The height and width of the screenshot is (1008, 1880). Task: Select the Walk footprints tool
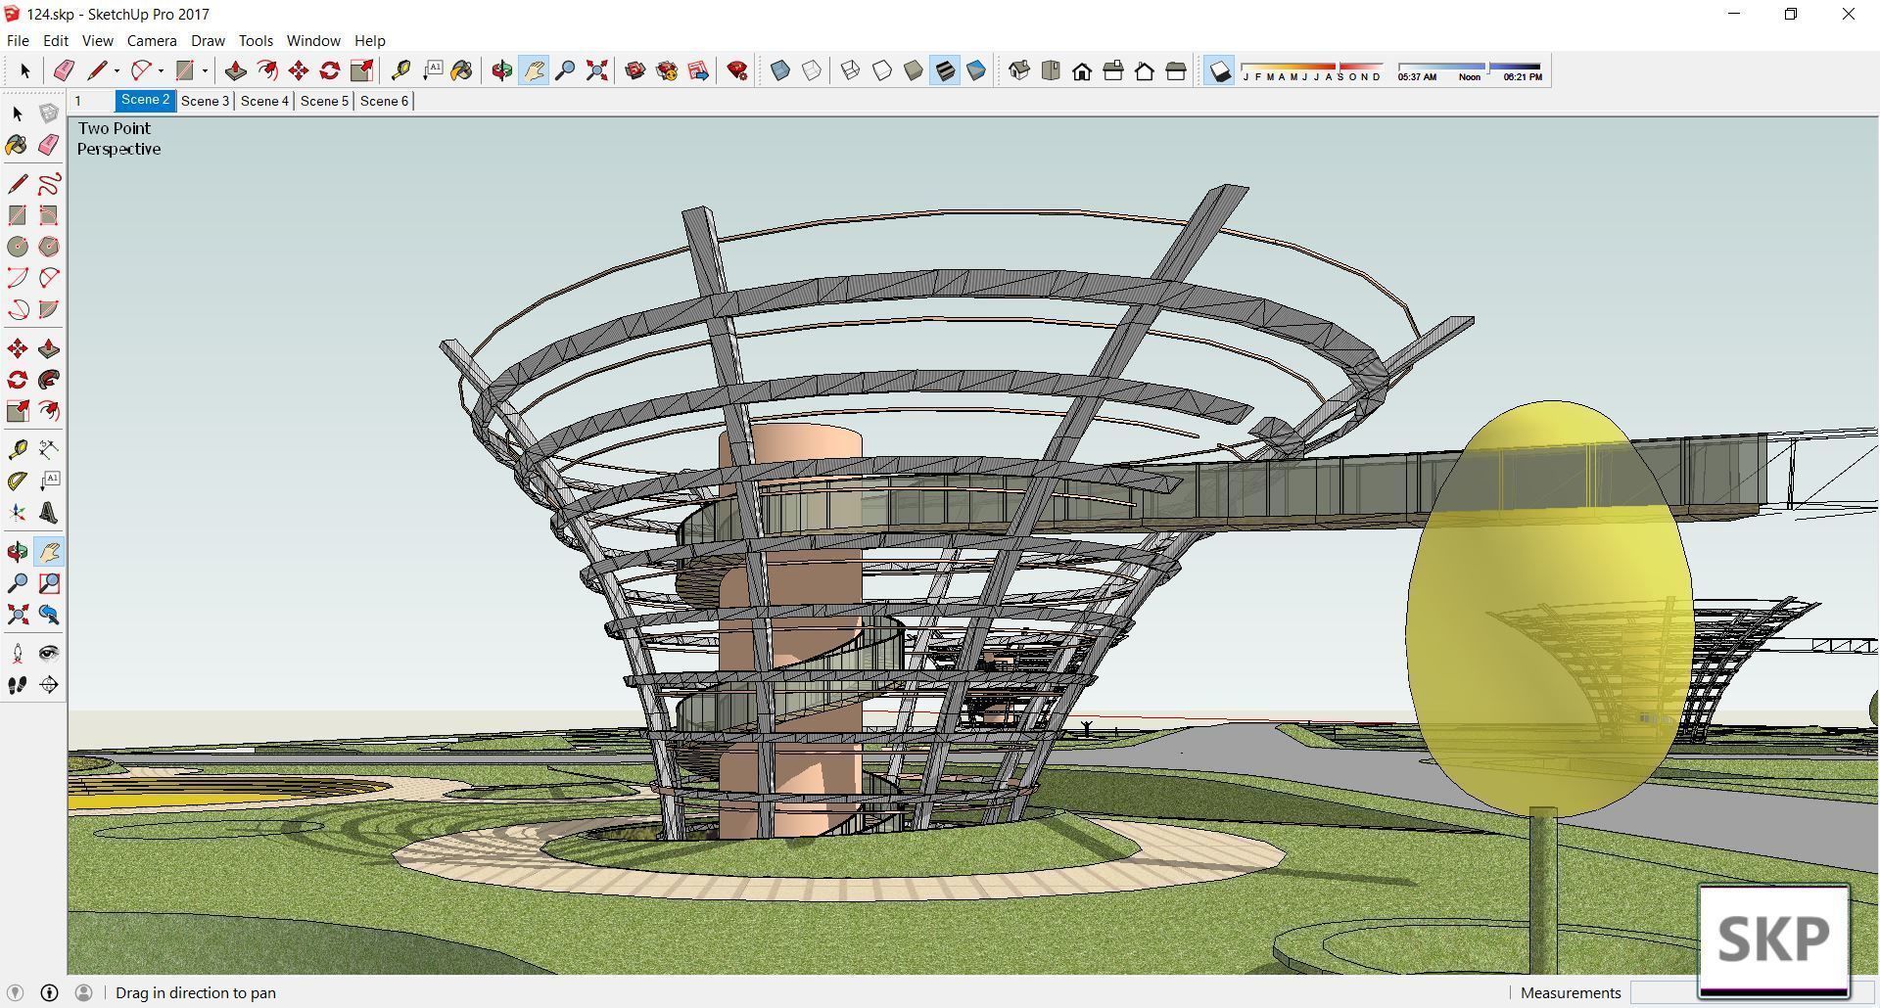18,685
